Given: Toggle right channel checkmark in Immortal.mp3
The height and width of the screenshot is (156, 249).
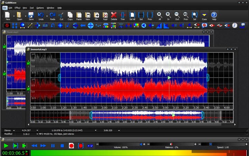Looking at the screenshot, I should point(28,90).
